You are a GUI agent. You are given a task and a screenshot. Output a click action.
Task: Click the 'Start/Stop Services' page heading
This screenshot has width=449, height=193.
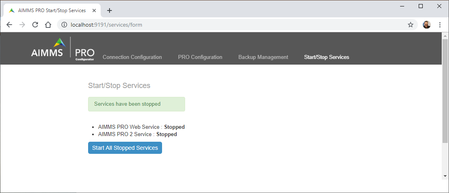[x=119, y=86]
